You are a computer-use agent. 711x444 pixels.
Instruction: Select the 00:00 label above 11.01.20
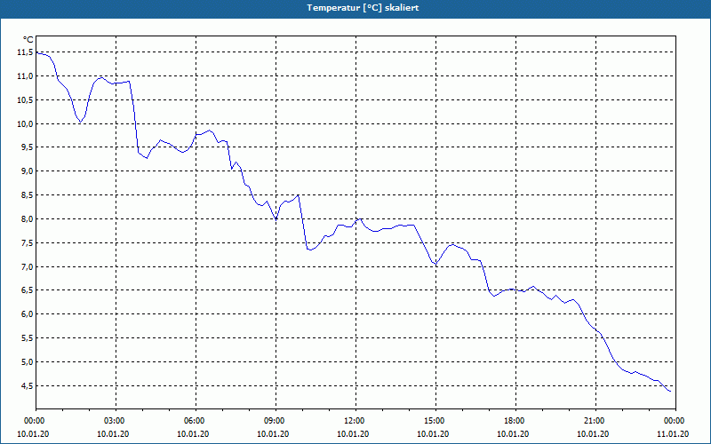point(675,421)
